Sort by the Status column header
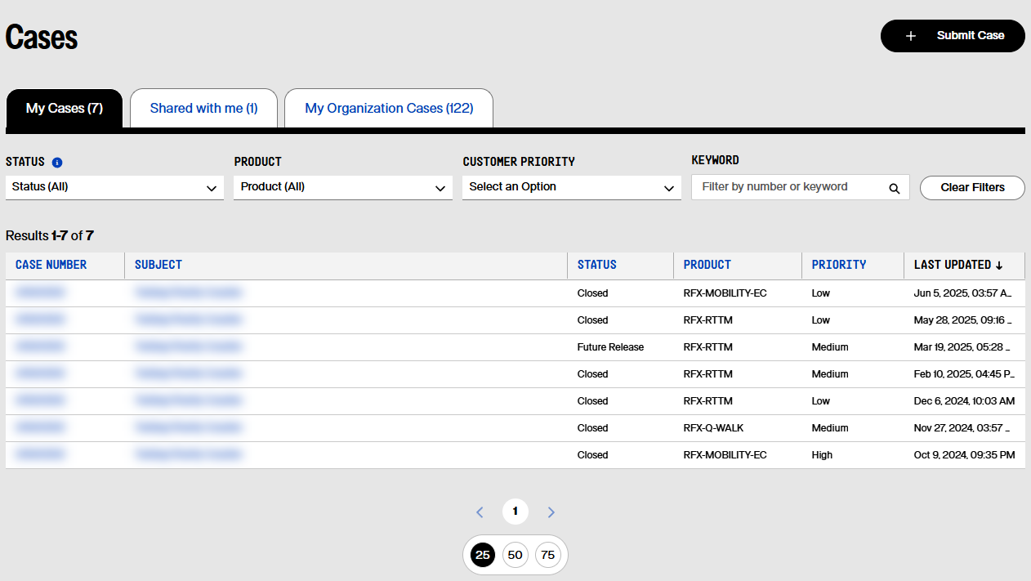Screen dimensions: 1031x581 click(x=597, y=265)
